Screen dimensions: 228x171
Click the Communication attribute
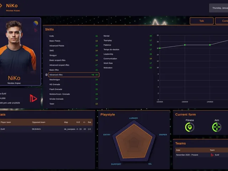click(x=128, y=58)
